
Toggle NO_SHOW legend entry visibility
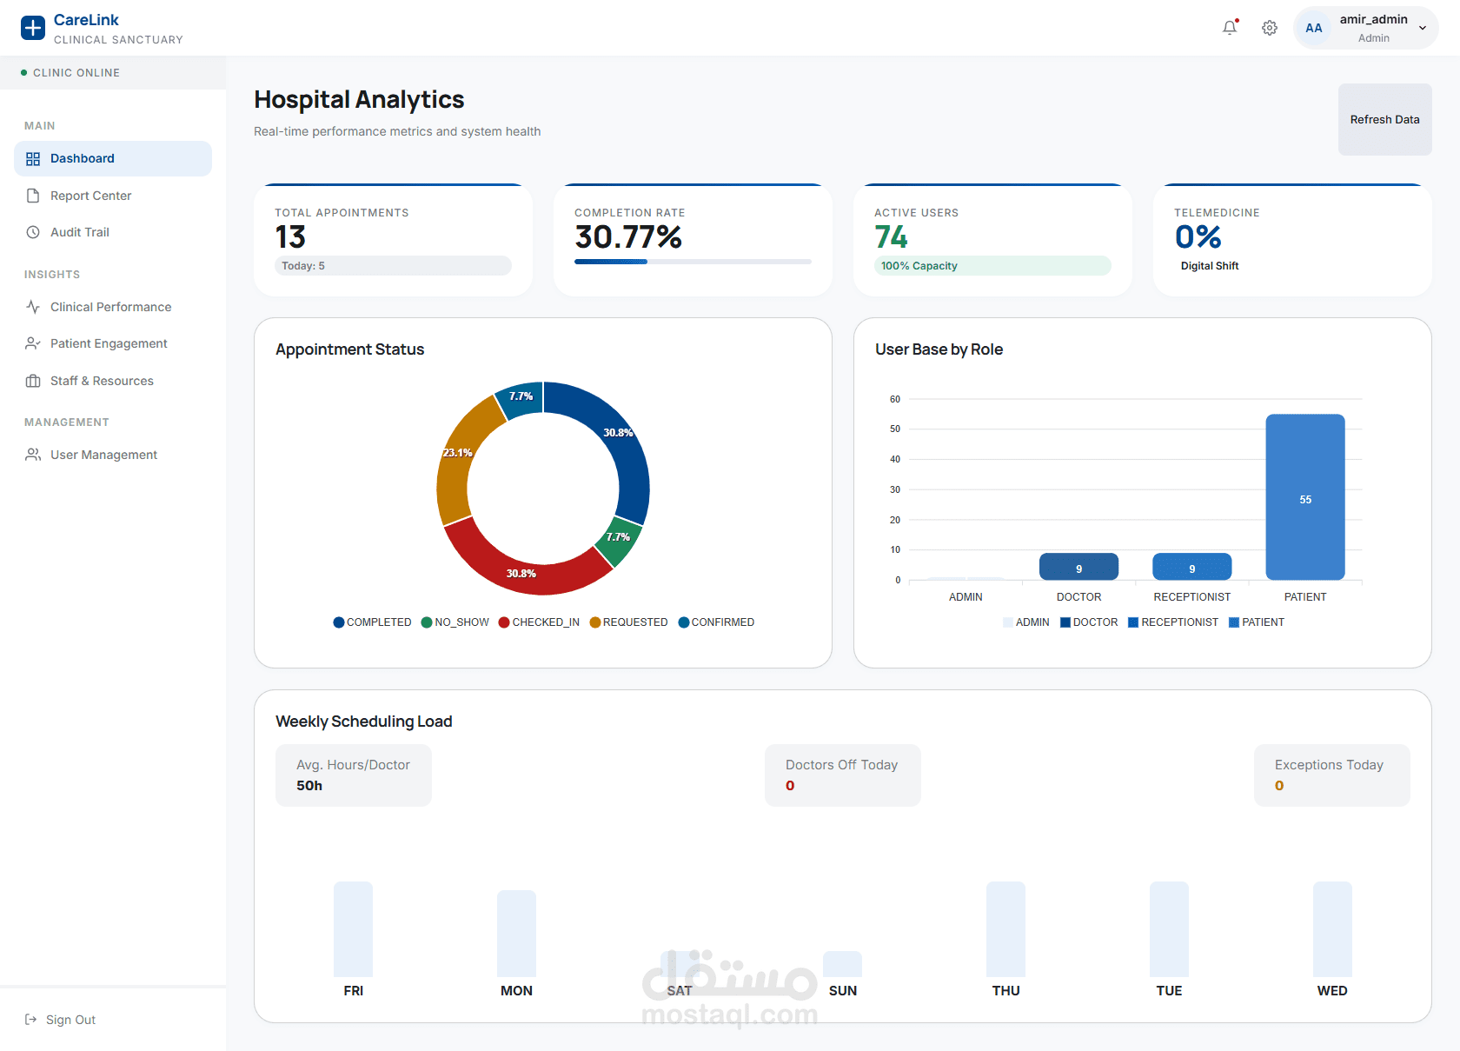click(x=455, y=622)
